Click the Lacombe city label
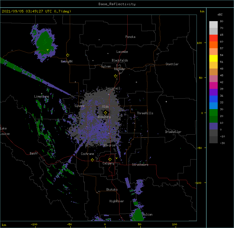Viewport: 234px width, 228px height. [122, 52]
